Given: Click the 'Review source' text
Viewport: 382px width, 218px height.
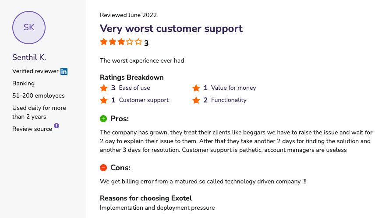Looking at the screenshot, I should [x=32, y=129].
